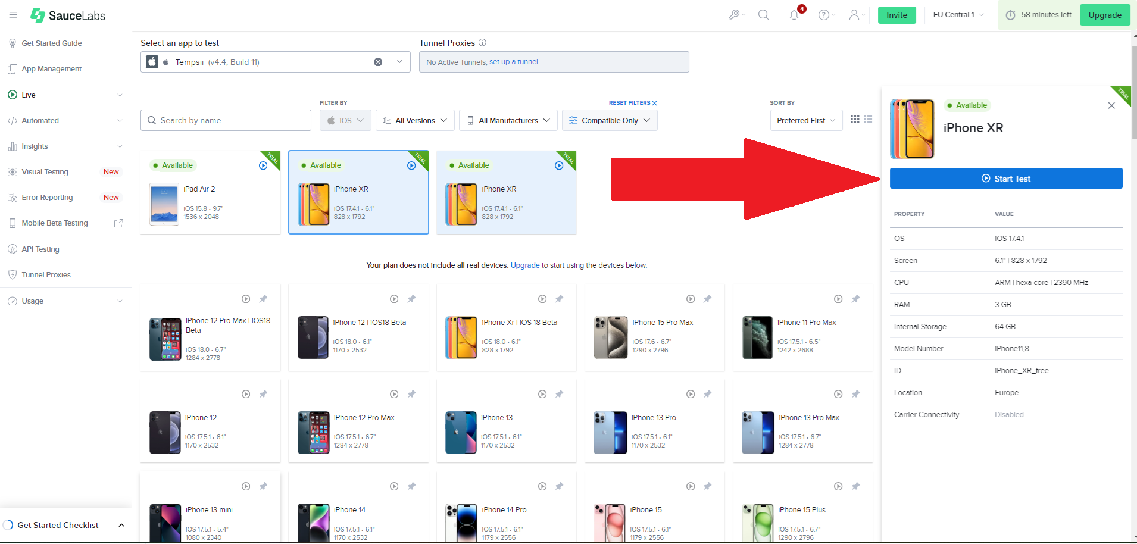Collapse the Get Started Checklist
Screen dimensions: 1137x544
pos(121,525)
